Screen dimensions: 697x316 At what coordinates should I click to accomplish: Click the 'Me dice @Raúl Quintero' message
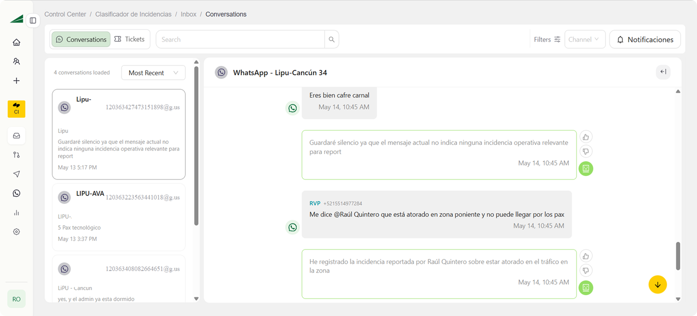[x=437, y=214]
